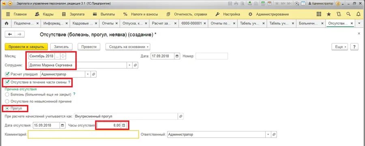This screenshot has width=365, height=146.
Task: Open calendar picker for Дата отсутствия
Action: (62, 125)
